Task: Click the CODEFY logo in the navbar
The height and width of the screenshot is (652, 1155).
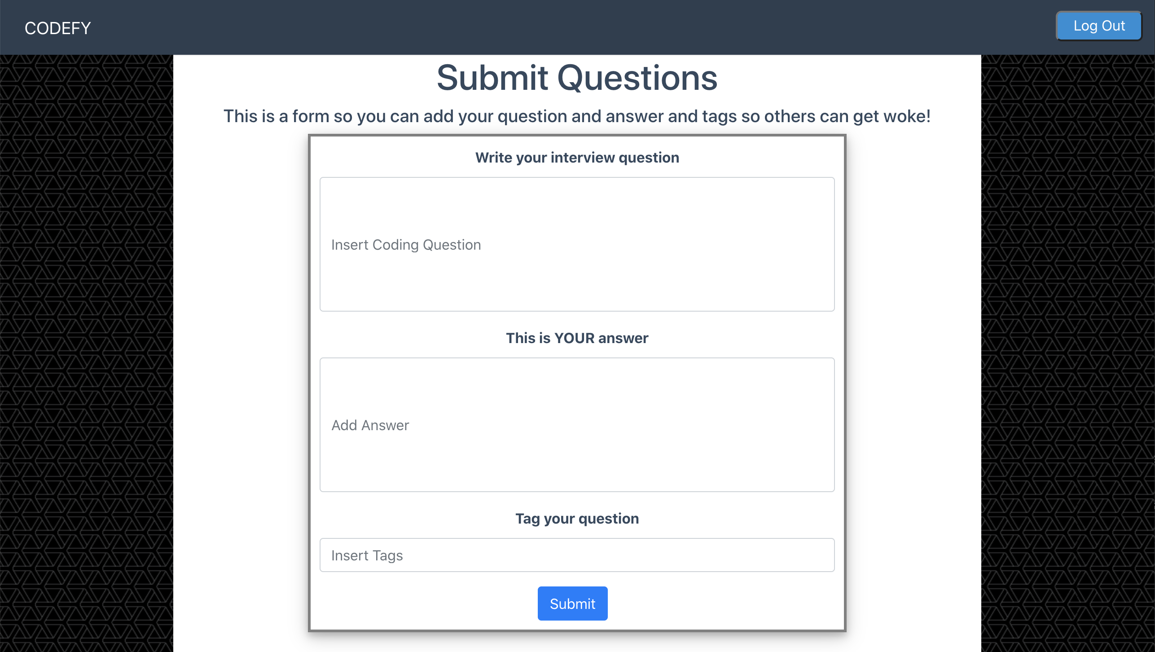Action: tap(57, 28)
